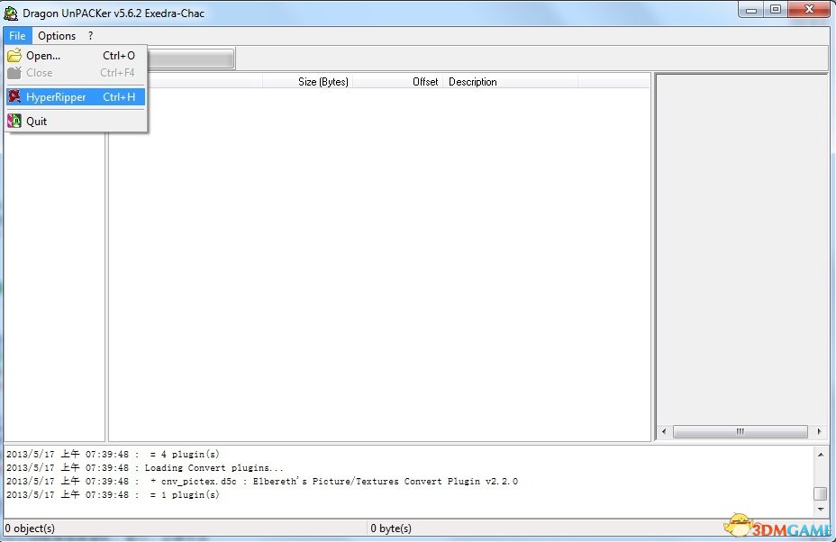Click right arrow of the preview horizontal scrollbar
The image size is (836, 542).
point(819,431)
